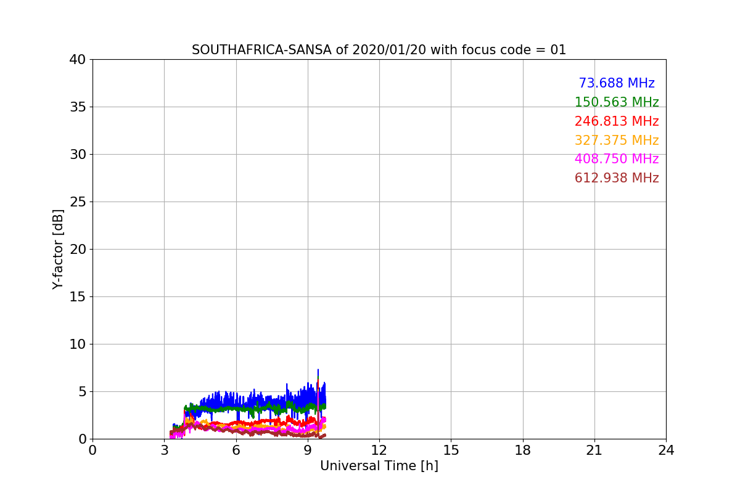
Task: Click the x-axis tick label 3
Action: pyautogui.click(x=164, y=450)
